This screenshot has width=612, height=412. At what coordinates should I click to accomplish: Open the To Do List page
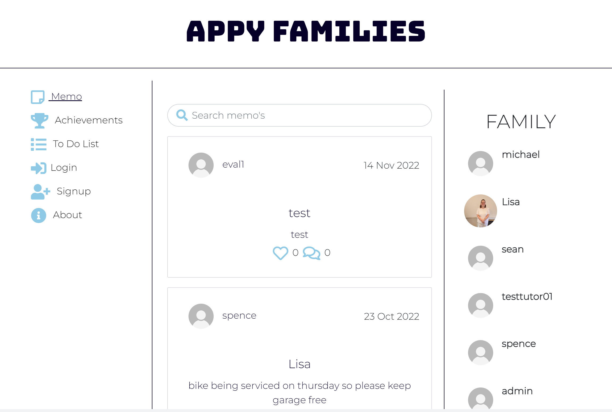[76, 144]
